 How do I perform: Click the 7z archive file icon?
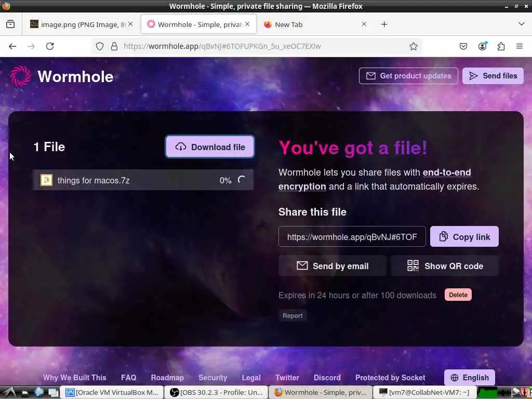[46, 180]
